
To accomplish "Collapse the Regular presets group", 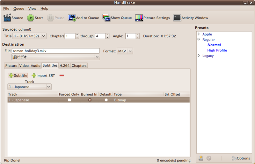I will 199,40.
